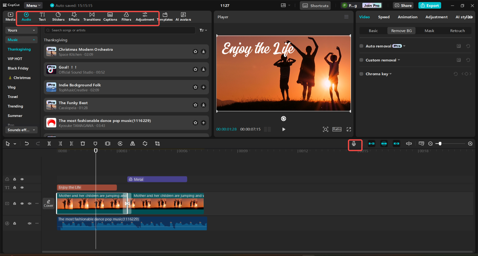The image size is (478, 256).
Task: Expand the Sounds effects dropdown
Action: 21,130
